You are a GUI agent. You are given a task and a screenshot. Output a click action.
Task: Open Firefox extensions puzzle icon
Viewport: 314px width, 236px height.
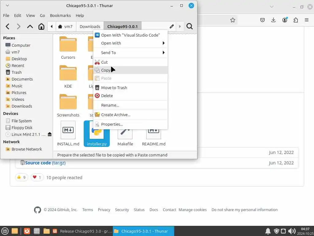click(296, 20)
